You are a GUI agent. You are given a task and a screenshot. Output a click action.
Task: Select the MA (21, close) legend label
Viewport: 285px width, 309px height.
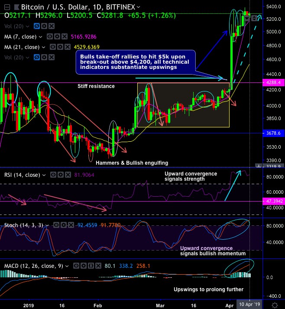click(x=22, y=47)
